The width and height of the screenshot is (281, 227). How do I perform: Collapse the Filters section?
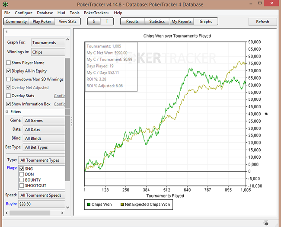[7, 112]
